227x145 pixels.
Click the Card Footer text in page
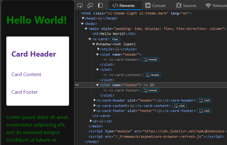[25, 92]
